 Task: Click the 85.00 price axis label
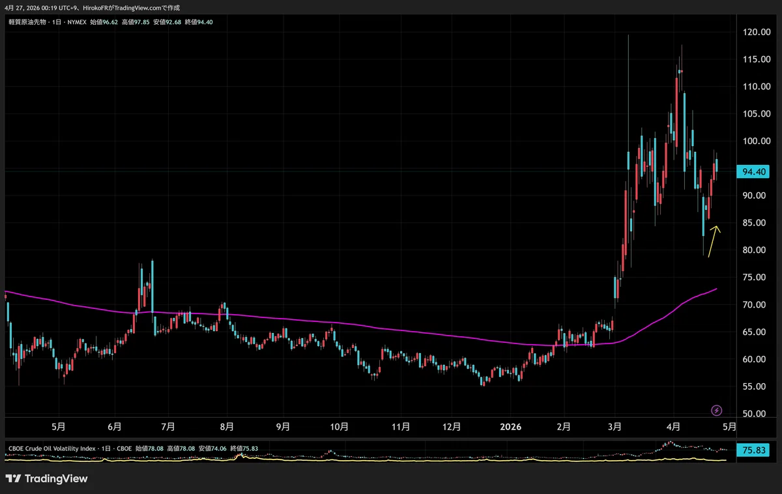coord(753,223)
